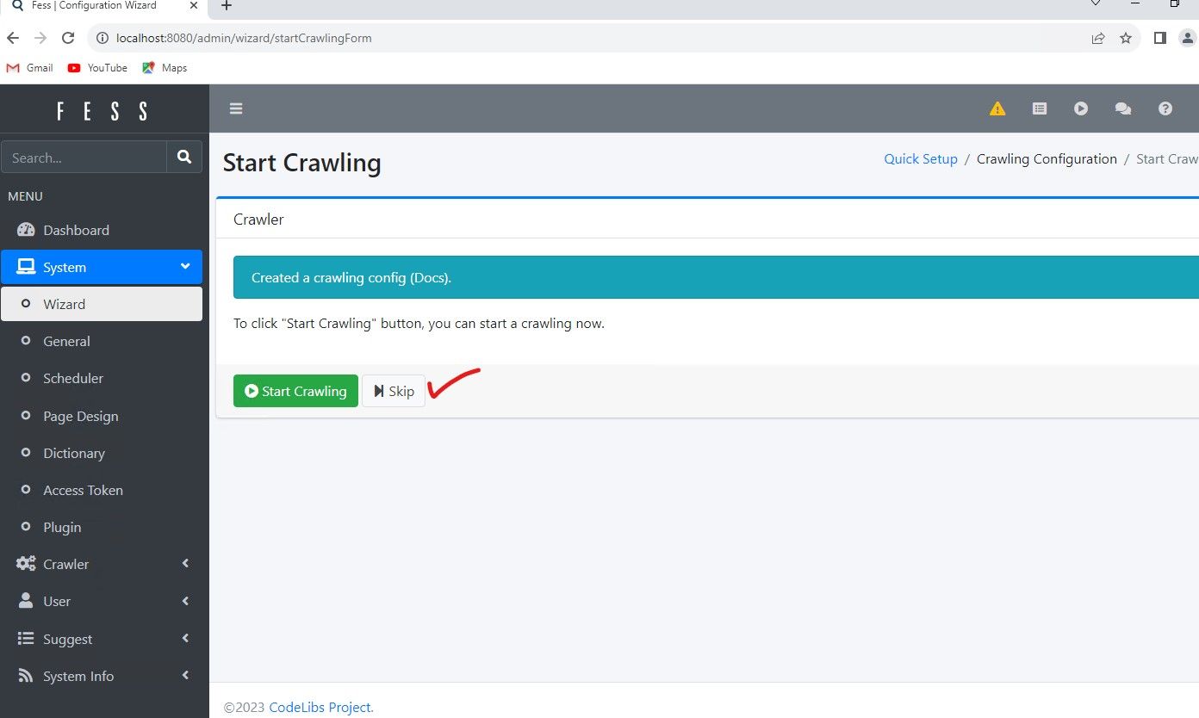
Task: Click the sidebar Search input field
Action: click(x=84, y=158)
